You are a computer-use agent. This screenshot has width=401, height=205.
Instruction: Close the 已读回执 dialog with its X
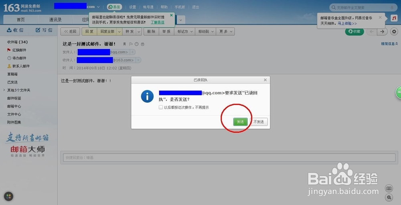pyautogui.click(x=265, y=80)
